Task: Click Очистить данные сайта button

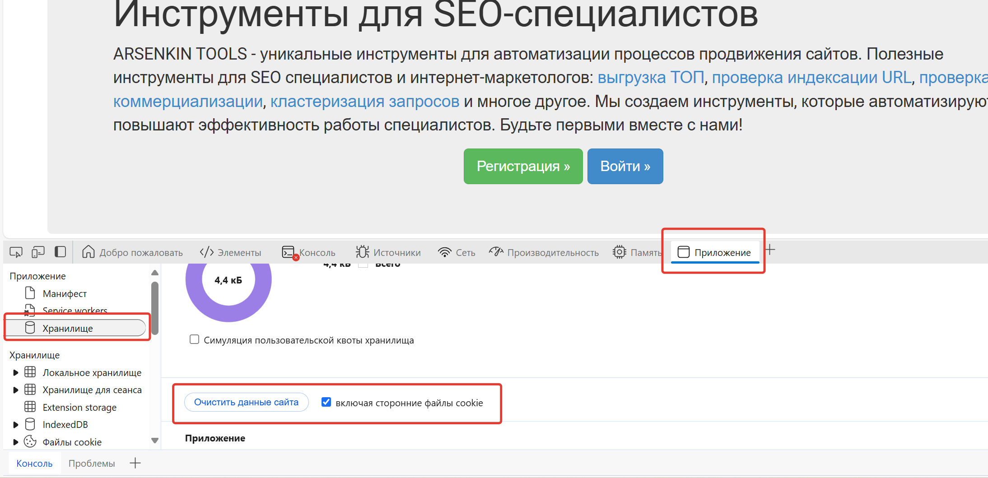Action: click(246, 402)
